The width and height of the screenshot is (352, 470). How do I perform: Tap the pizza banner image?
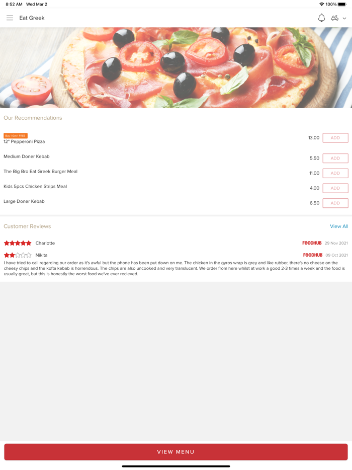point(176,68)
